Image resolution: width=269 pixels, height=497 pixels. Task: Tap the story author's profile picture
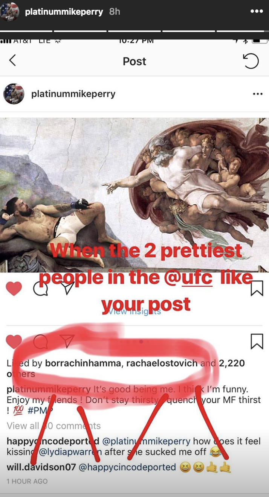pos(10,12)
